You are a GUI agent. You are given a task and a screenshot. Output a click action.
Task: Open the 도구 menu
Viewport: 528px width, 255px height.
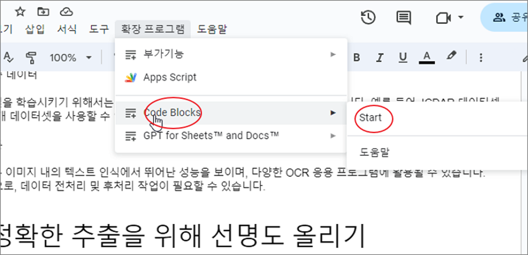(x=99, y=29)
